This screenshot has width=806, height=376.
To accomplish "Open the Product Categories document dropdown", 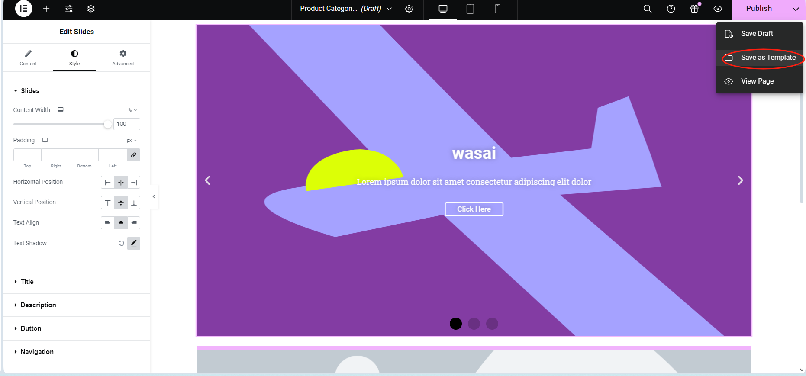I will pyautogui.click(x=345, y=9).
